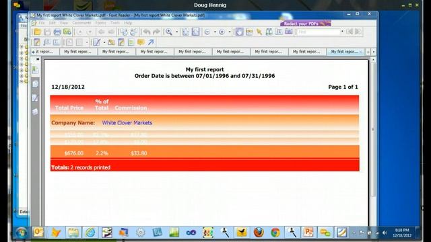
Task: Select the blue Arrow drawing tool
Action: (x=151, y=42)
